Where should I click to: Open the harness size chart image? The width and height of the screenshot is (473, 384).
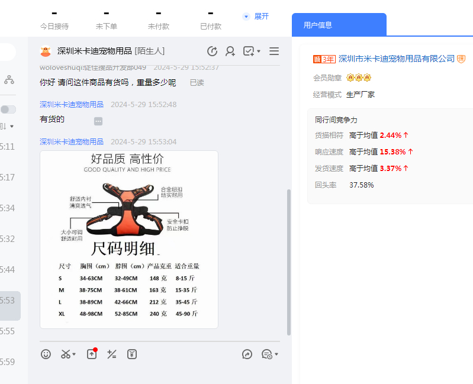129,239
